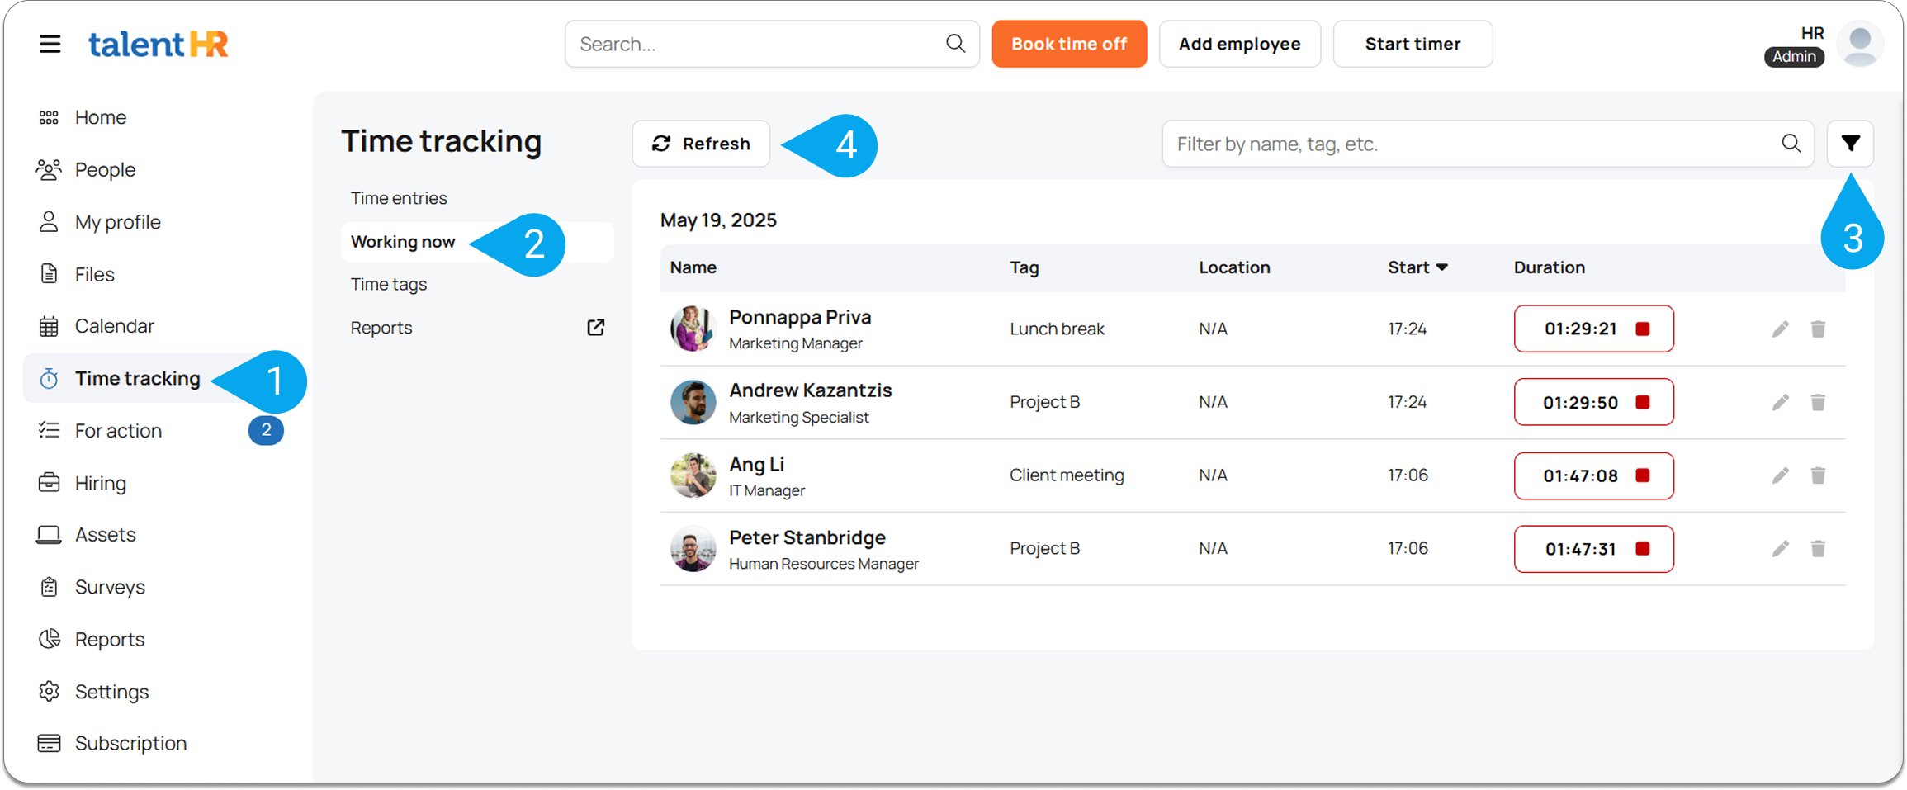Open Assets in sidebar
Image resolution: width=1907 pixels, height=790 pixels.
105,535
